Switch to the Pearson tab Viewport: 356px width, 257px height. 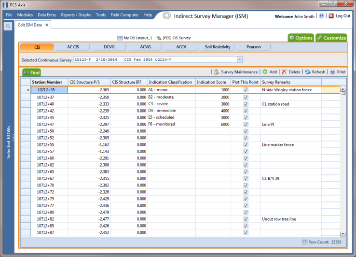254,47
